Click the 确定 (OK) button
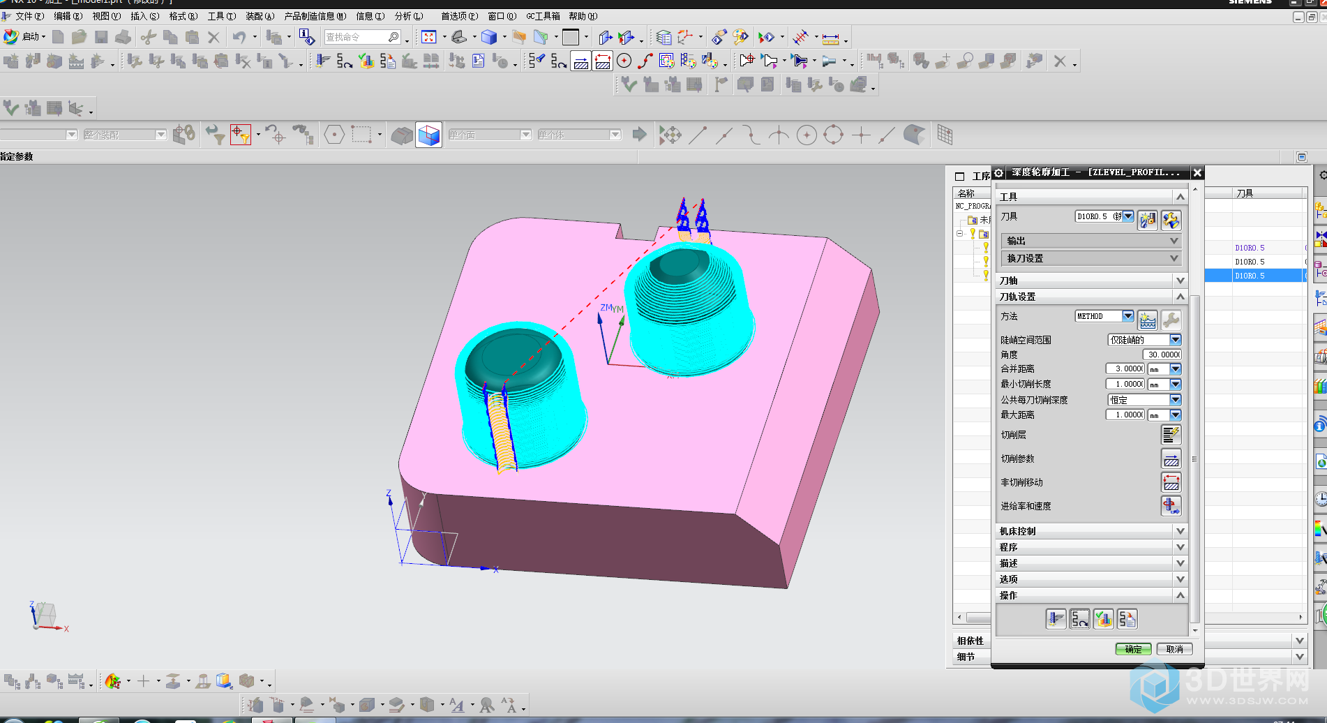Viewport: 1327px width, 723px height. [x=1134, y=649]
